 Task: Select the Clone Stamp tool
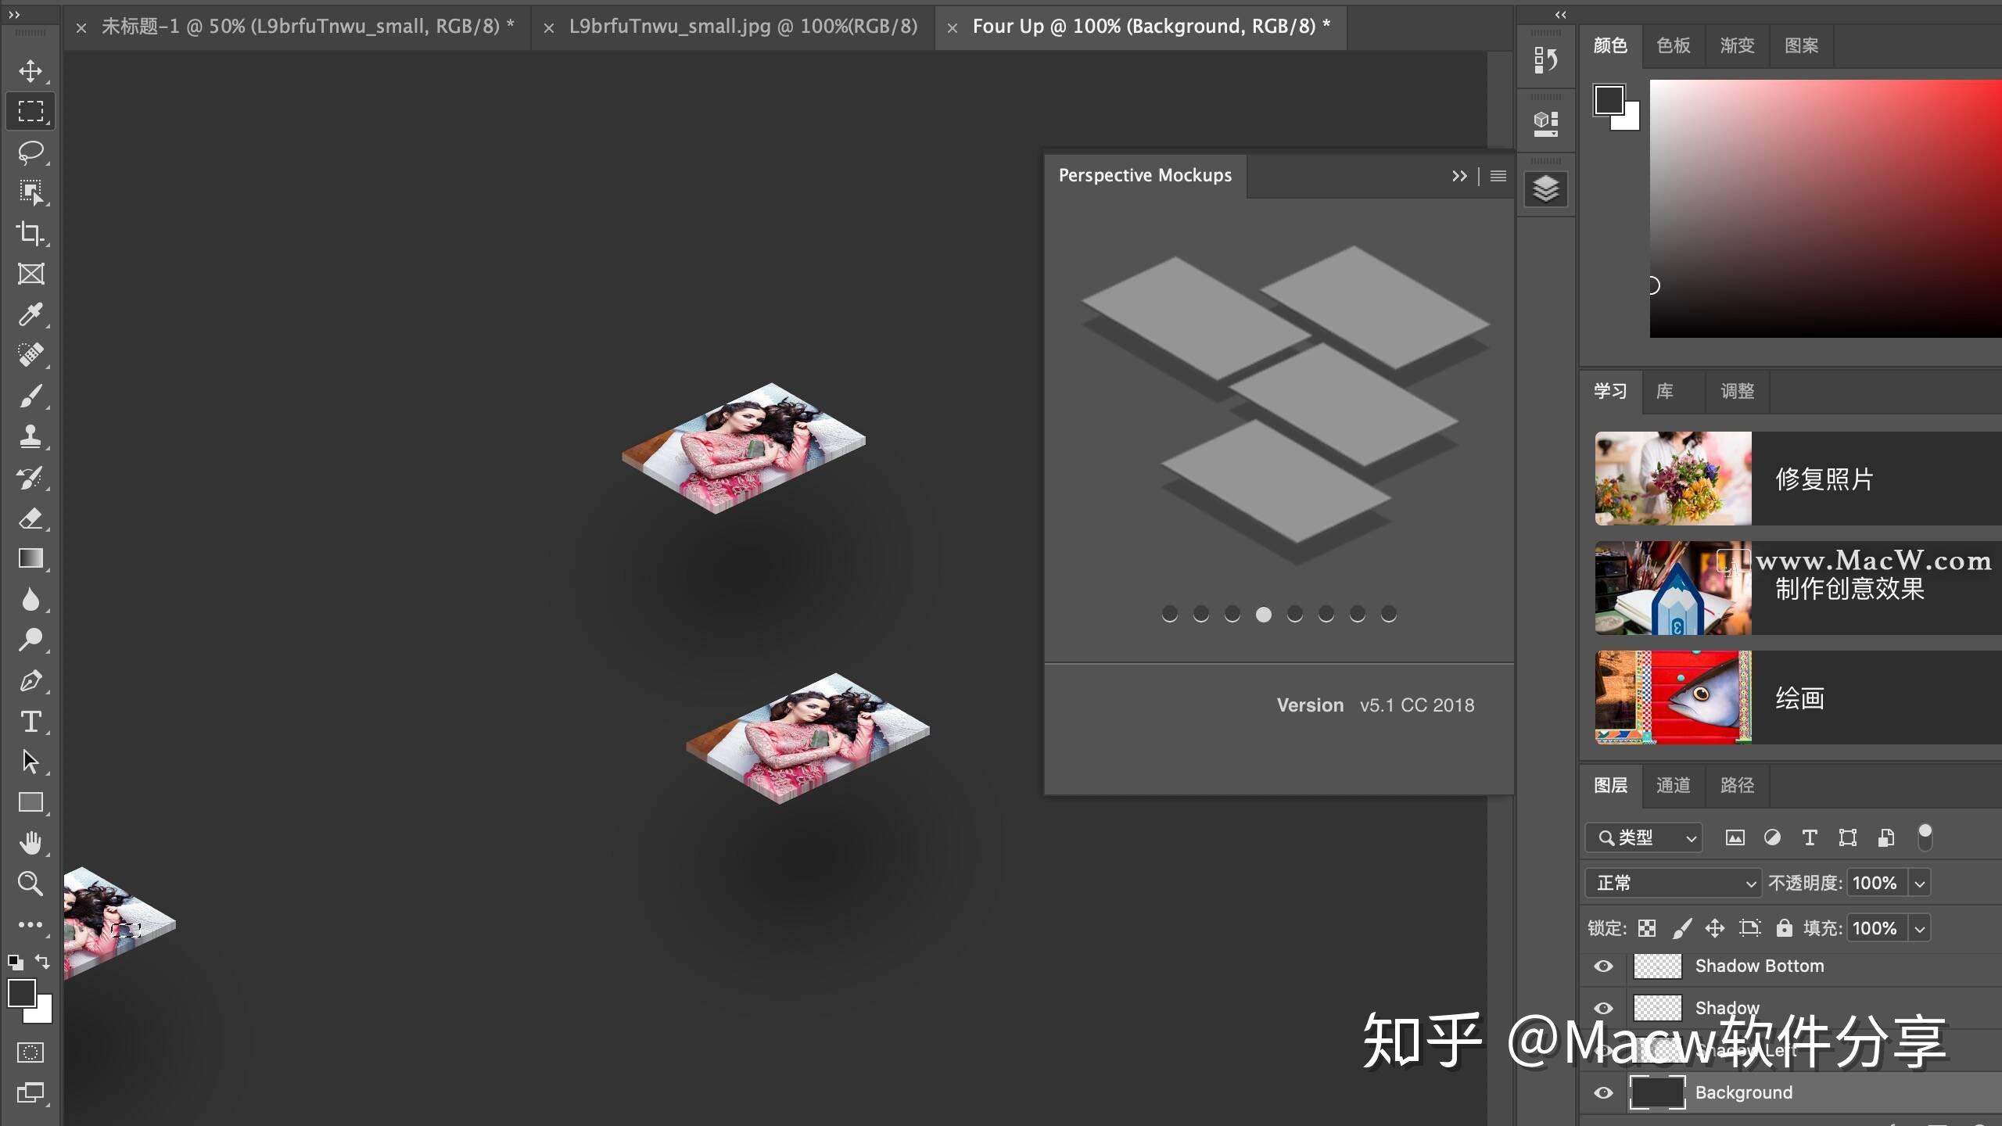point(30,436)
